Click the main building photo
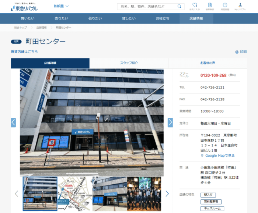The image size is (258, 213). point(92,123)
